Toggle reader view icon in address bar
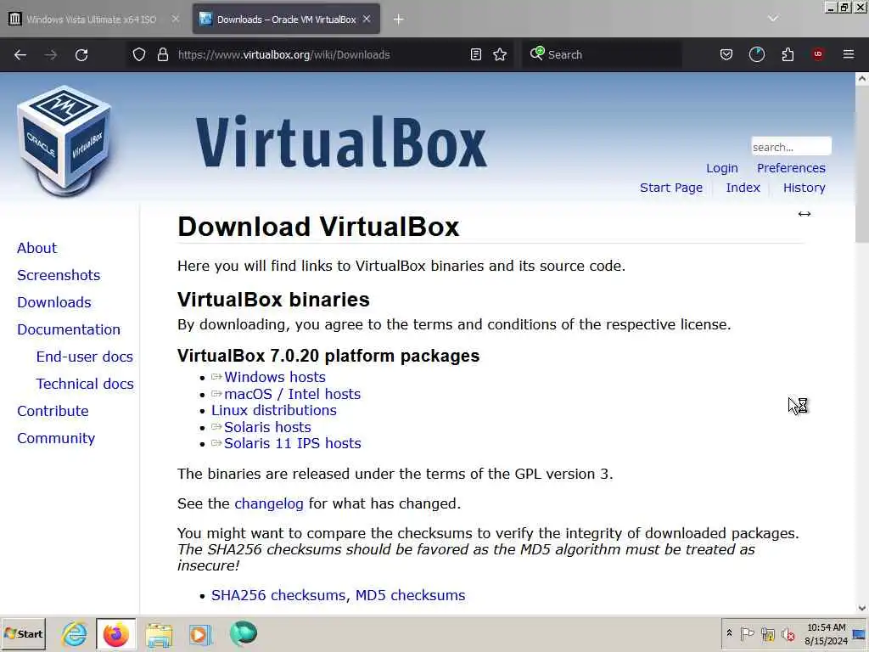Screen dimensions: 869x652 (x=475, y=54)
